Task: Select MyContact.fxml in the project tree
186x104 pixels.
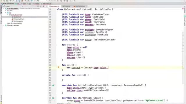Action: (18, 19)
